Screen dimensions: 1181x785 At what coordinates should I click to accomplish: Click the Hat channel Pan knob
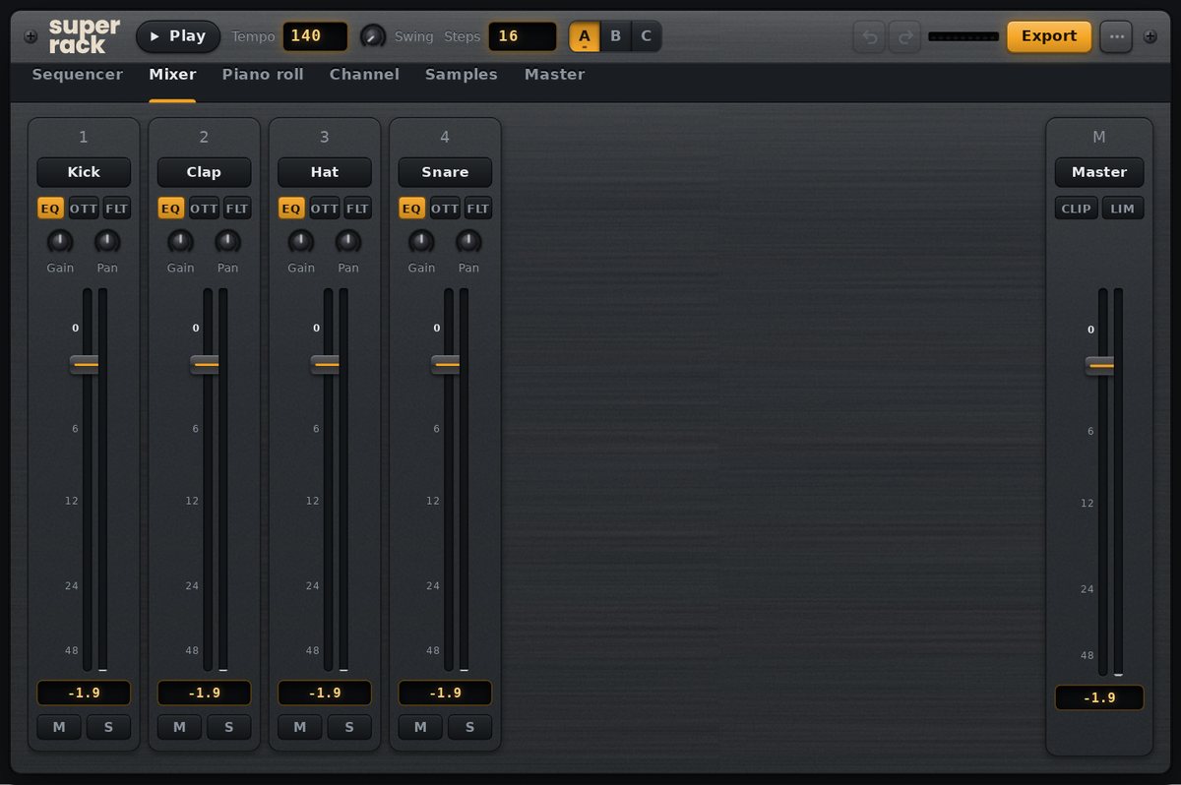tap(348, 241)
